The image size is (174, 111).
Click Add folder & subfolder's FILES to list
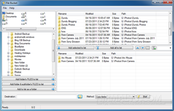pyautogui.click(x=29, y=84)
